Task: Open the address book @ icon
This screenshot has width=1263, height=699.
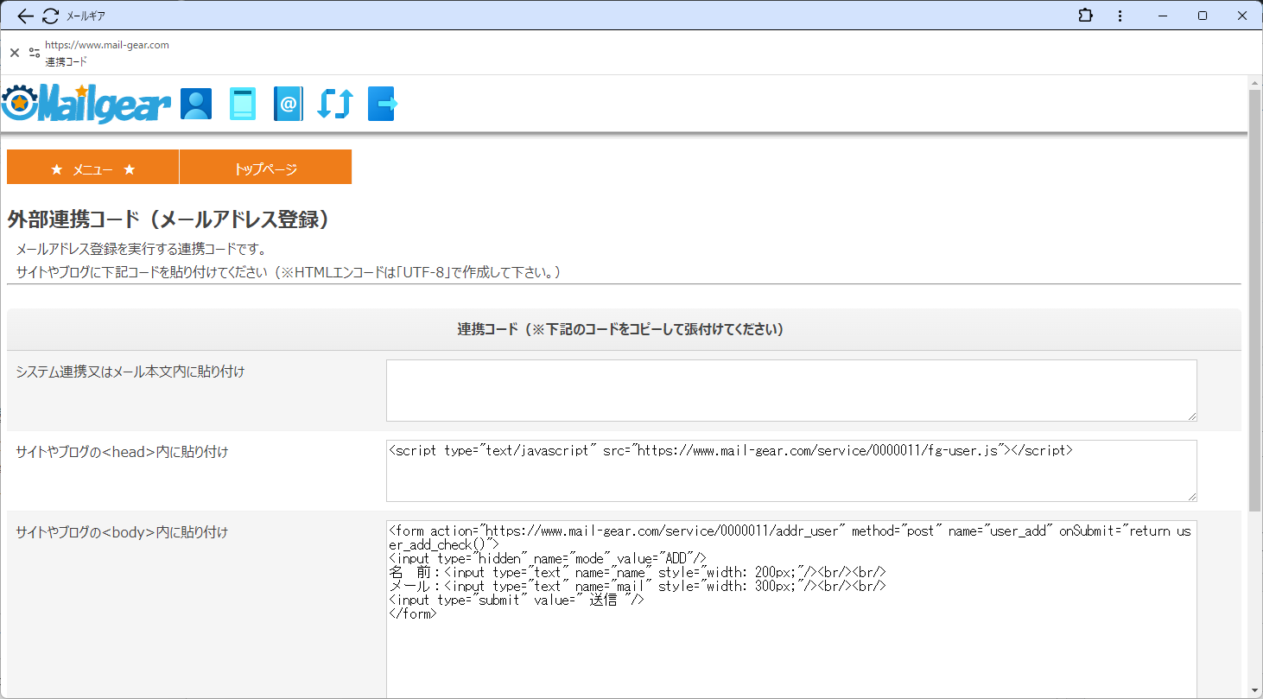Action: (x=289, y=105)
